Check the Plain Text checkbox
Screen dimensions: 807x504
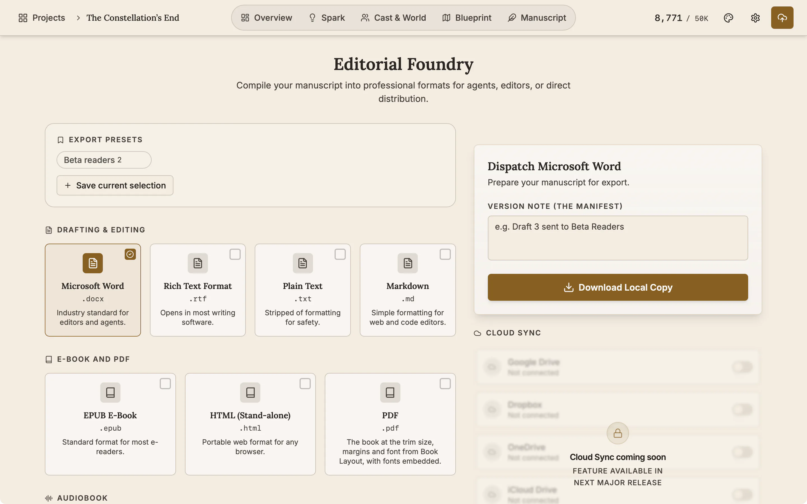(x=340, y=254)
